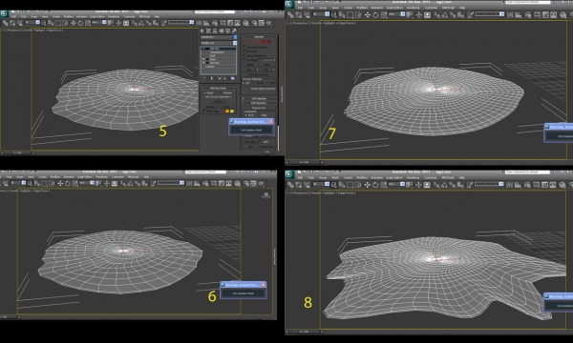573x343 pixels.
Task: Click the orange cage color swatch
Action: tap(227, 111)
